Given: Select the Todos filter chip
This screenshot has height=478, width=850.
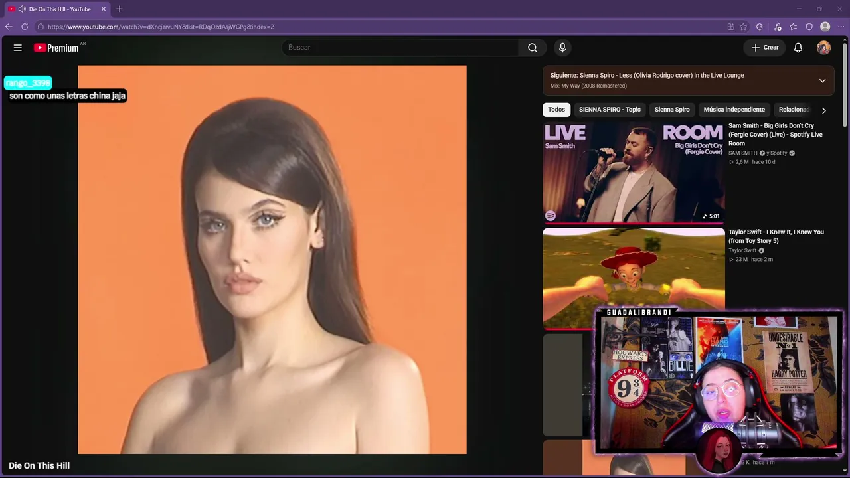Looking at the screenshot, I should tap(556, 110).
